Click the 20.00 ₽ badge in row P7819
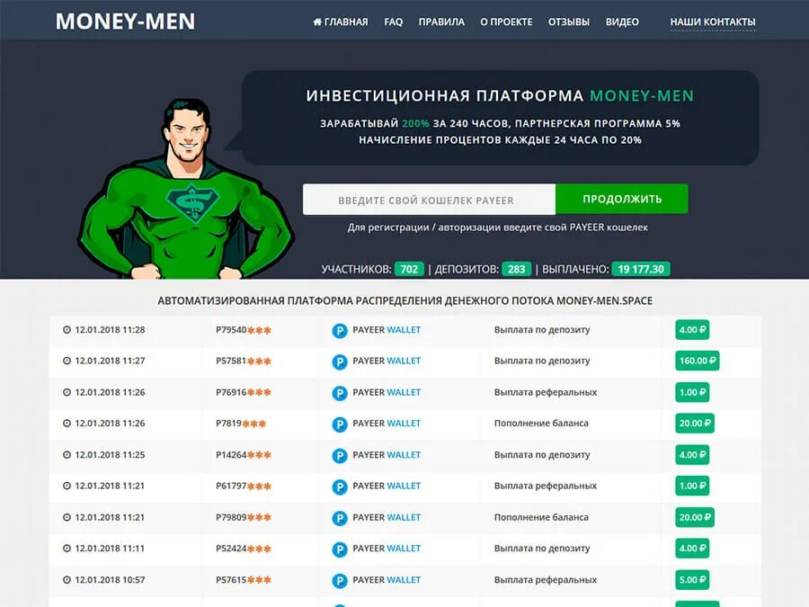 click(x=695, y=424)
